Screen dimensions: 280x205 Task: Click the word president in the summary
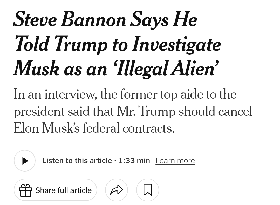39,111
